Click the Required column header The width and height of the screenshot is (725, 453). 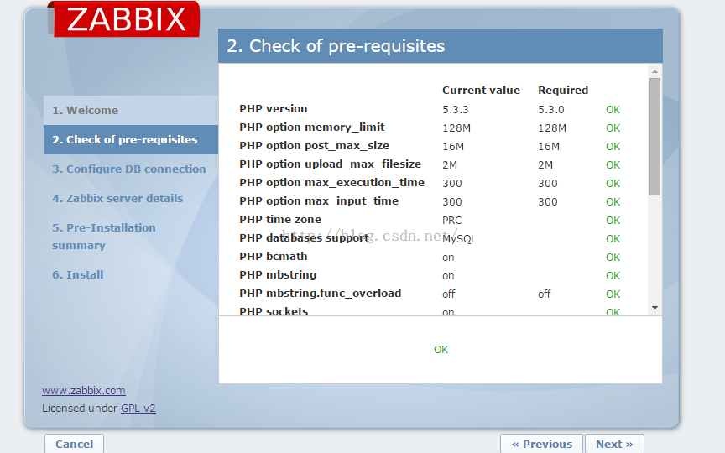(563, 90)
